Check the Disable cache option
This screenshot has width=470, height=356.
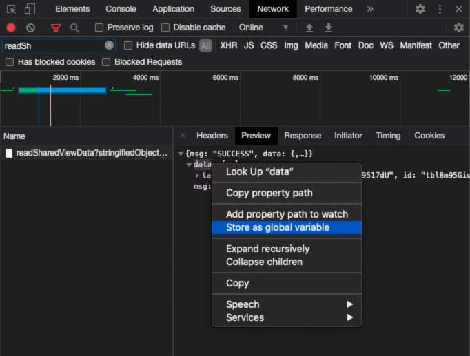pyautogui.click(x=165, y=28)
